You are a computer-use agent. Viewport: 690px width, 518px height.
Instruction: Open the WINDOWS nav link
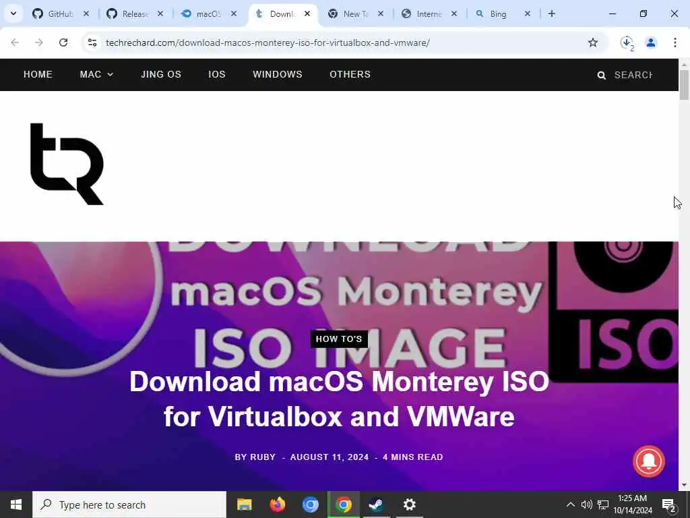point(278,74)
